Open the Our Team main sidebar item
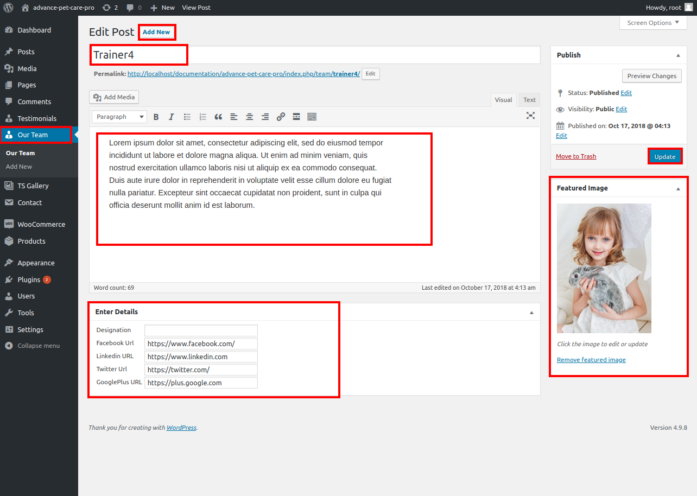The width and height of the screenshot is (697, 496). point(39,135)
